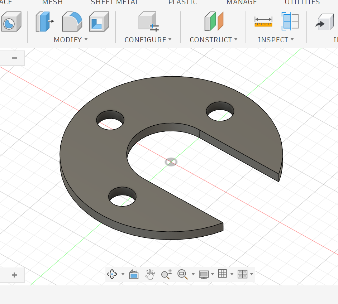The image size is (338, 304).
Task: Open the Configure model tool icon
Action: (148, 21)
